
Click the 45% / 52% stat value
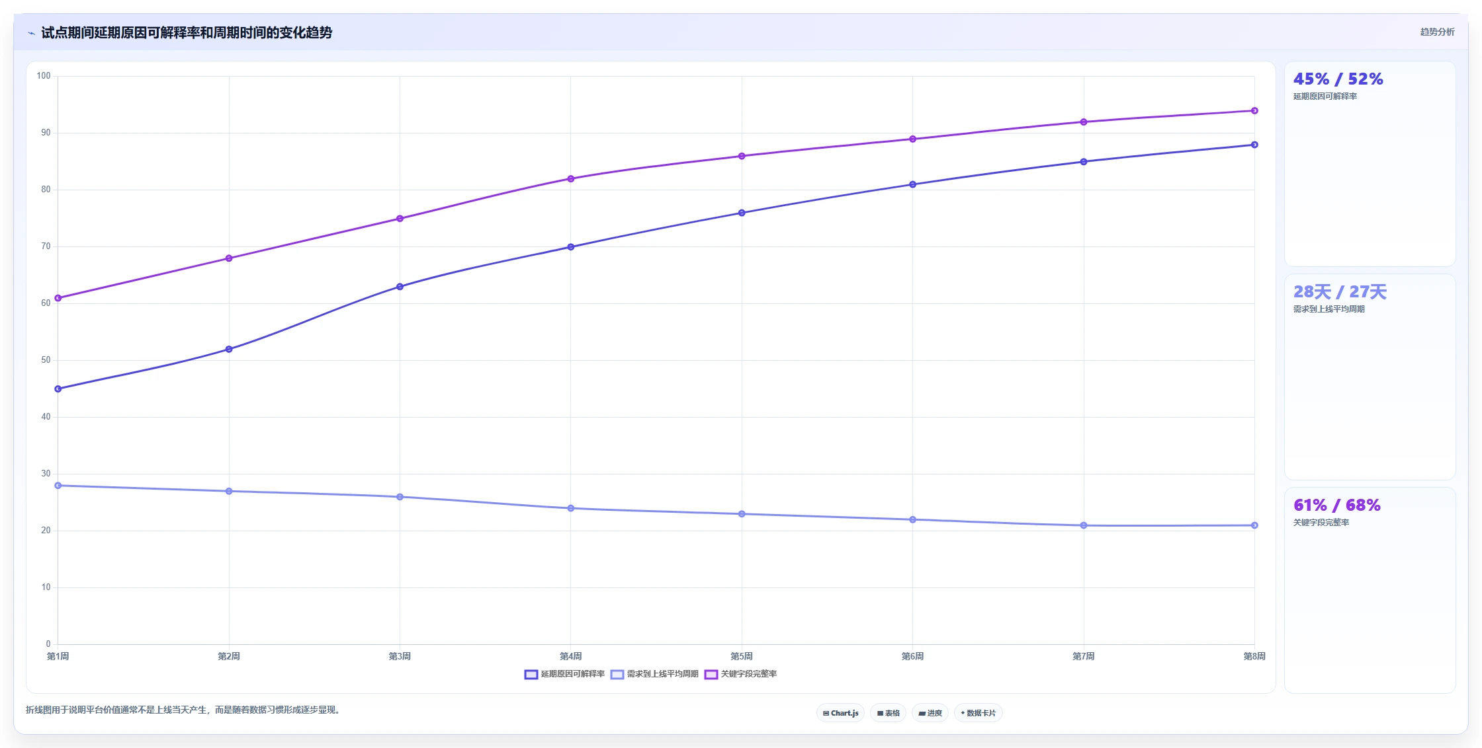[1338, 79]
